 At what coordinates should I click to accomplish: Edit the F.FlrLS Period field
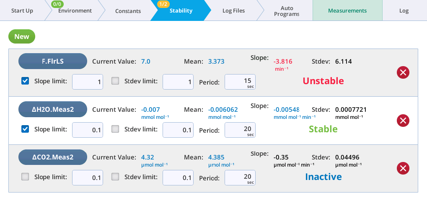240,82
